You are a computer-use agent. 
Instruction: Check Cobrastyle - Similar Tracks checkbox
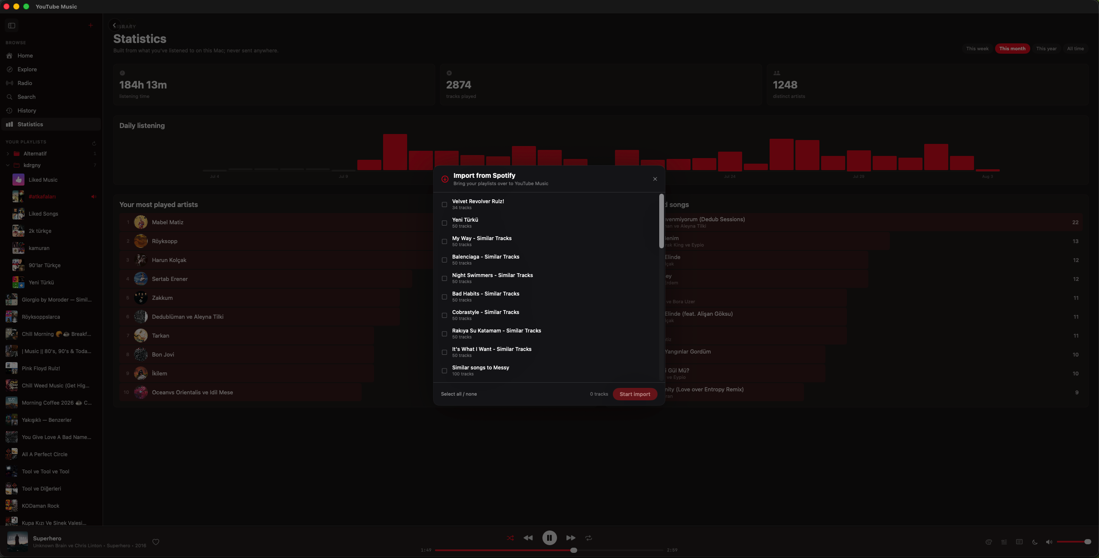(x=444, y=315)
